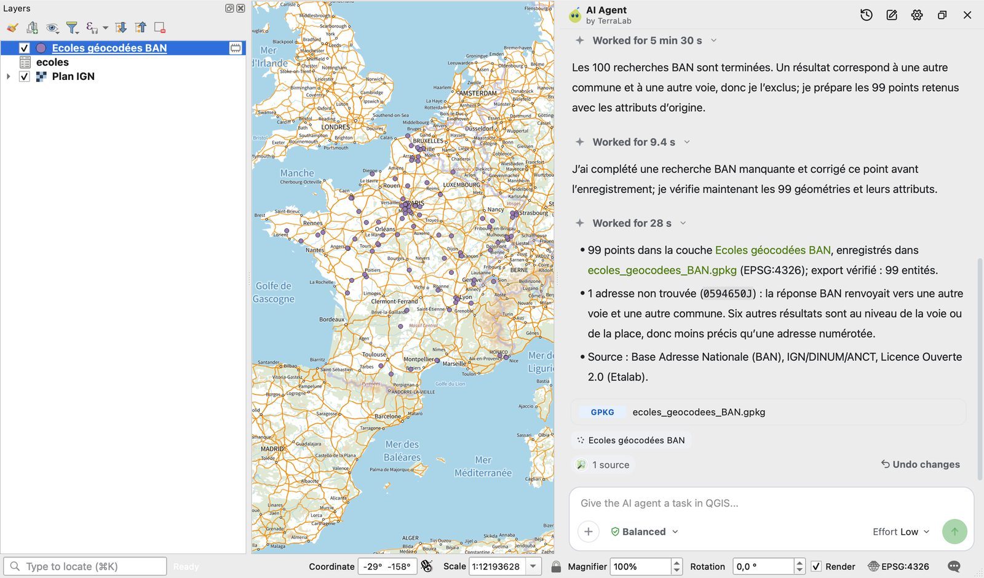The image size is (984, 578).
Task: Click the Add Group icon in Layers toolbar
Action: tap(33, 28)
